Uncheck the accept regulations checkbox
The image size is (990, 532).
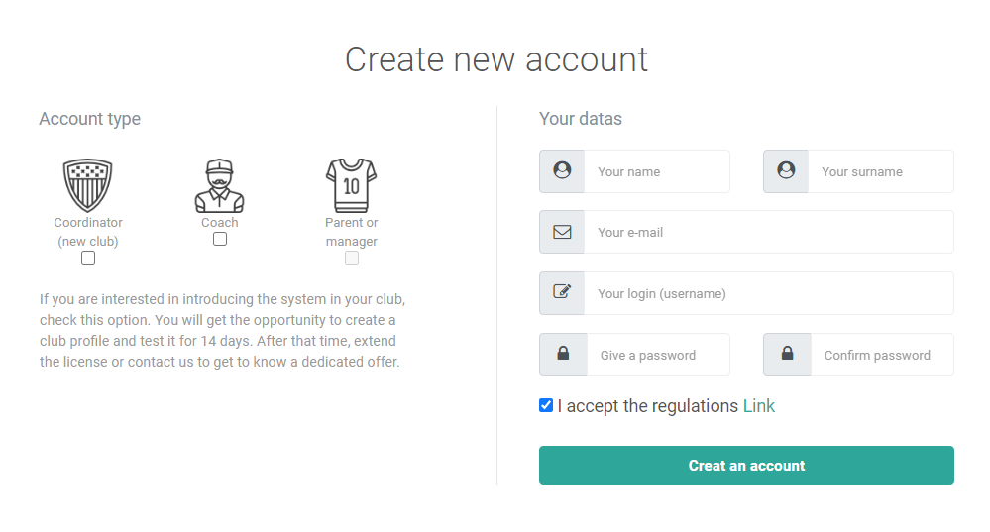(x=546, y=405)
